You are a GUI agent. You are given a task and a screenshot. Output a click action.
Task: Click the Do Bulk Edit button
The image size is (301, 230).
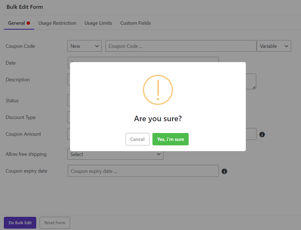click(x=20, y=223)
